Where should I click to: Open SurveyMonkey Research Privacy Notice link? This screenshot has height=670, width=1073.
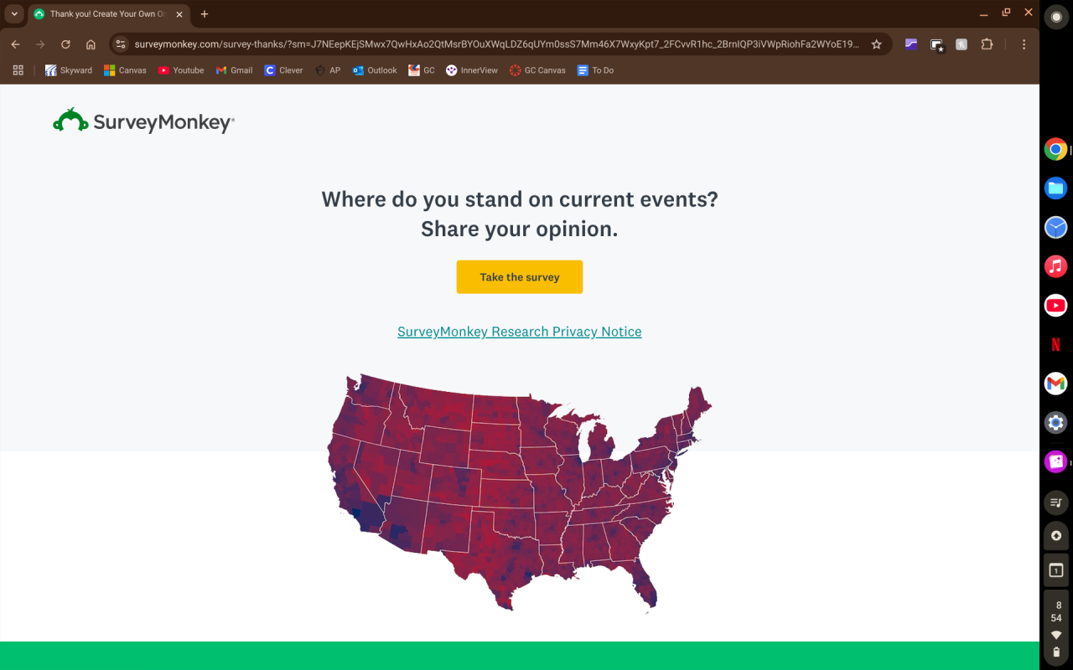(519, 332)
